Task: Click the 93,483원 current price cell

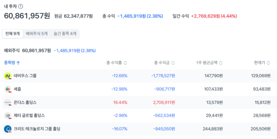Action: click(x=262, y=89)
